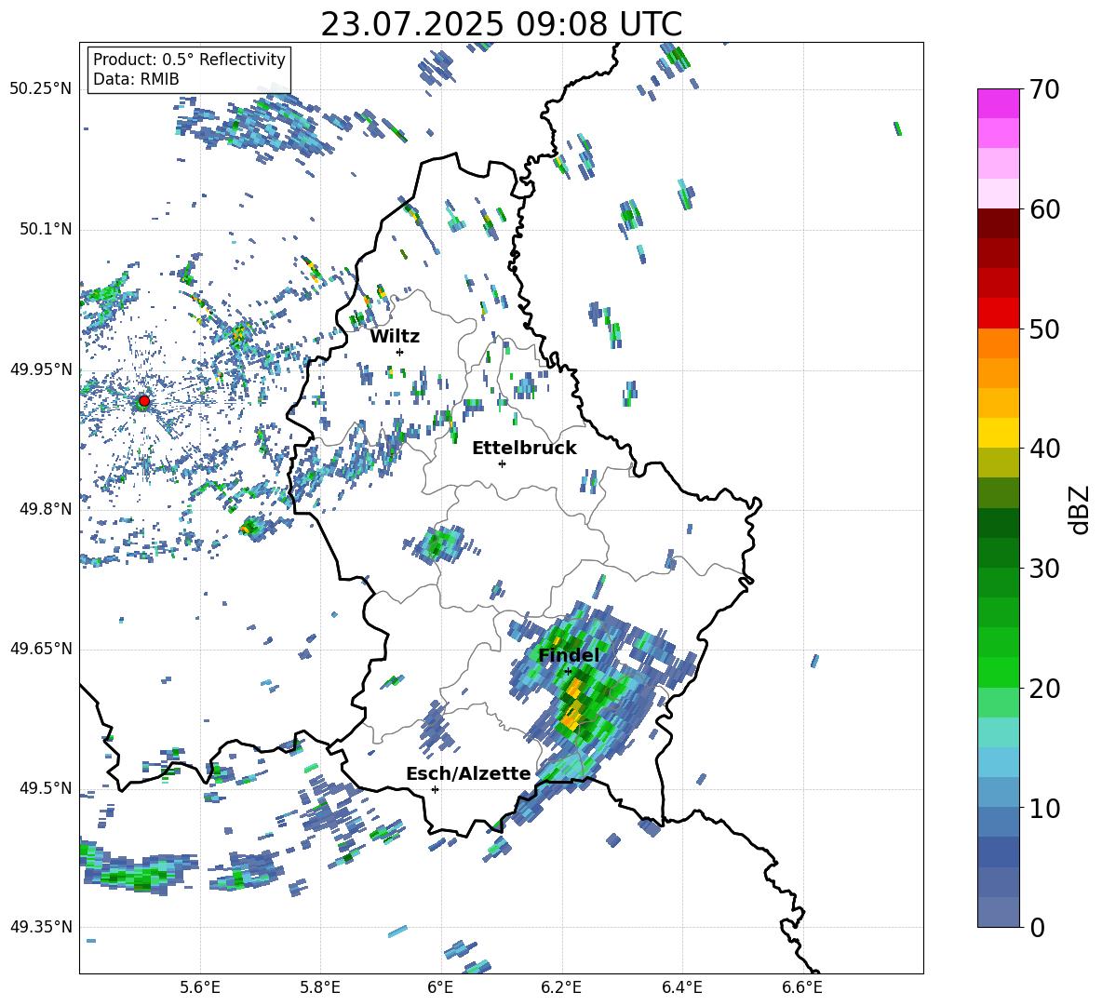This screenshot has width=1102, height=1006.
Task: Click the Data: RMIB text
Action: (x=136, y=79)
